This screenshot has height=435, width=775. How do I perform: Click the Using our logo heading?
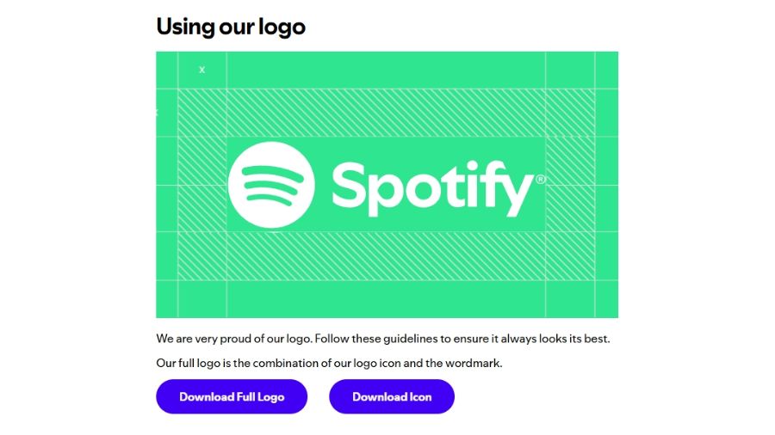(231, 27)
